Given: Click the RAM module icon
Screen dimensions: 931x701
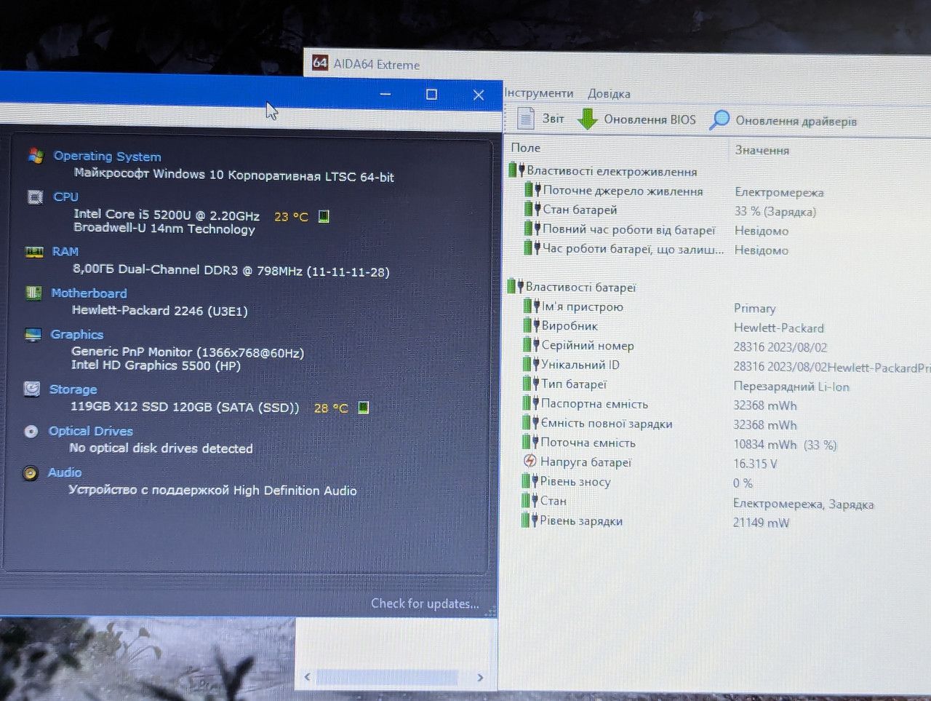Looking at the screenshot, I should [33, 252].
